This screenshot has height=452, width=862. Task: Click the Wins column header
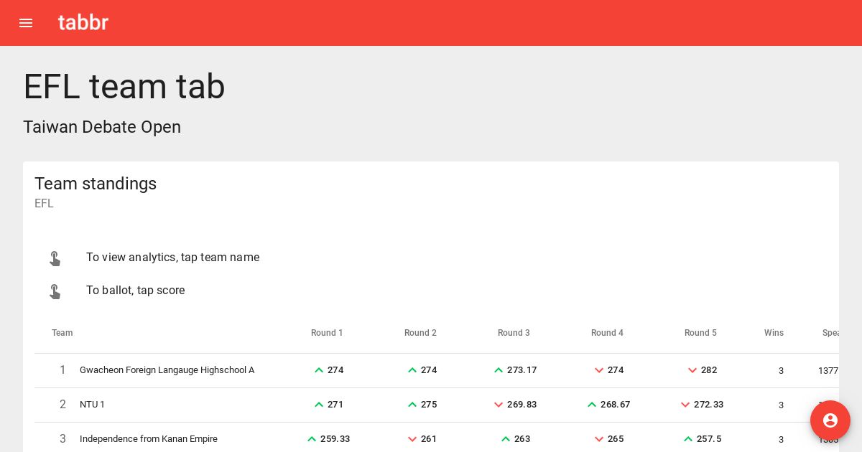[x=774, y=333]
